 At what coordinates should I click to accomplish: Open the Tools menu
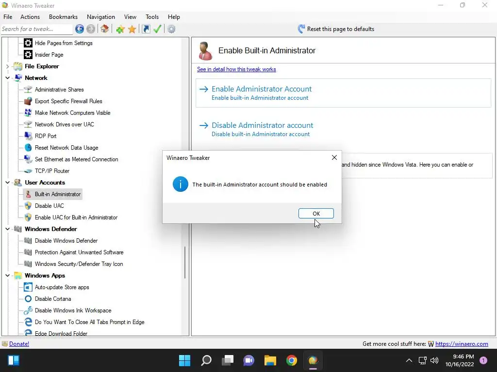point(152,17)
